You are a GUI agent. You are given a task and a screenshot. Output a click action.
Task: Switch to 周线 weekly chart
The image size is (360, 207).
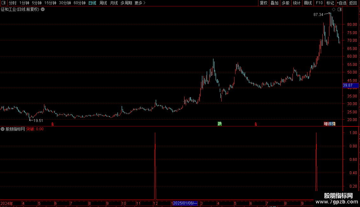[103, 3]
